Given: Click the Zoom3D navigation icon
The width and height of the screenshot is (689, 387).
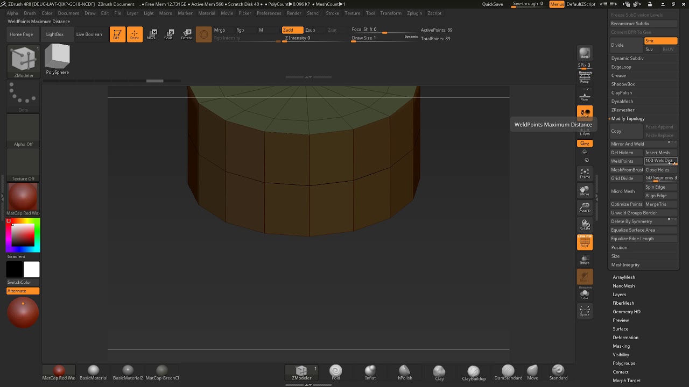Looking at the screenshot, I should 585,207.
